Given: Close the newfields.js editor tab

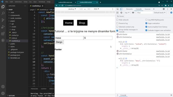Looking at the screenshot, I should [x=43, y=6].
